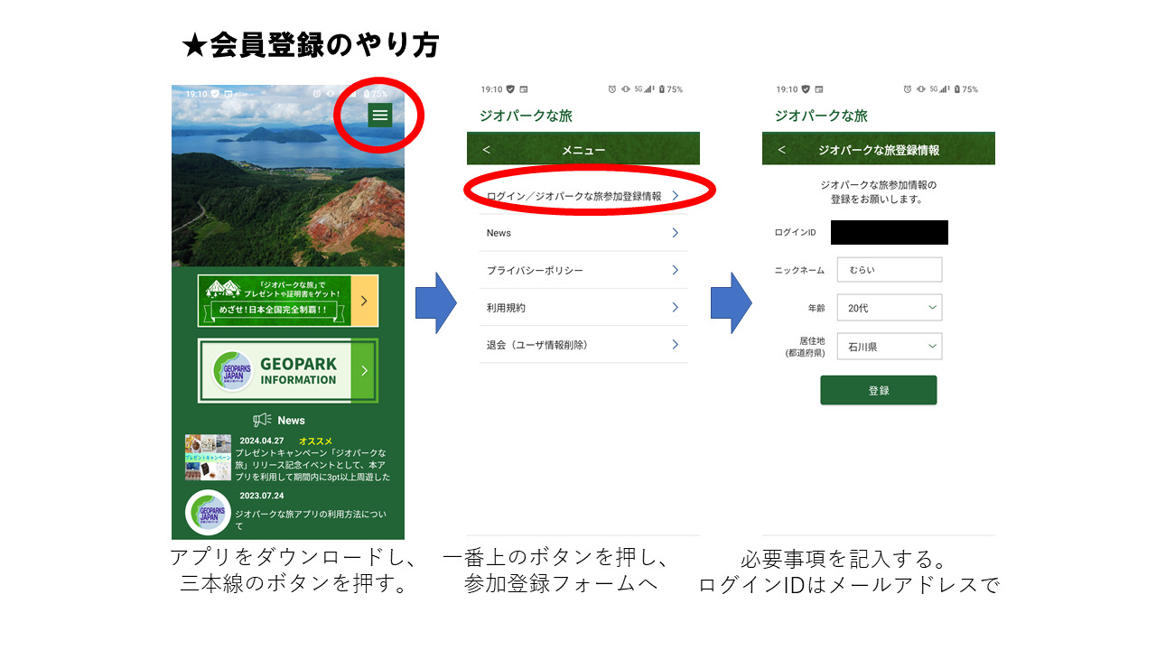Click the slide title ★会員登録のやり方
The image size is (1156, 650).
click(310, 45)
